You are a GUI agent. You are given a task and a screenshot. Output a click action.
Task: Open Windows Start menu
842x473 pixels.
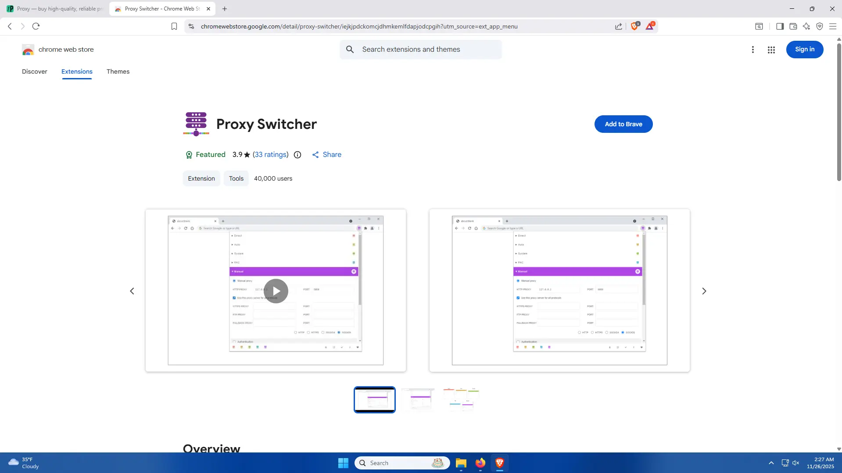coord(343,463)
